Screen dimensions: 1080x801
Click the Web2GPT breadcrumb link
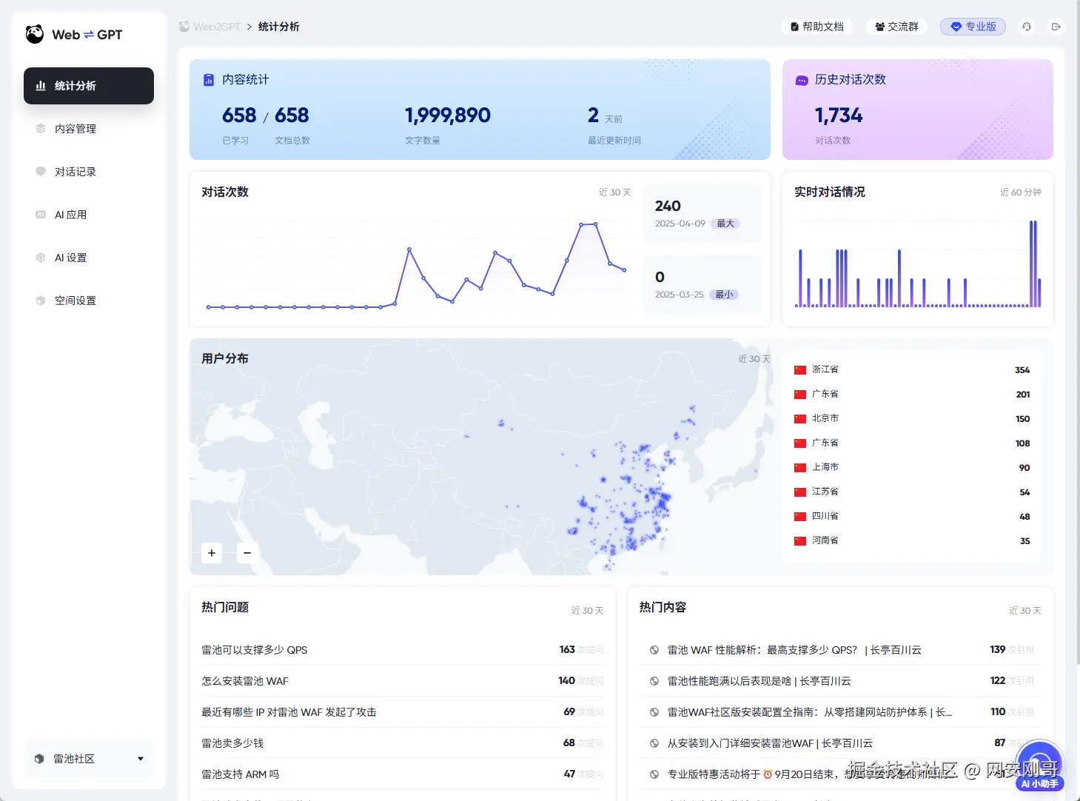click(x=216, y=27)
